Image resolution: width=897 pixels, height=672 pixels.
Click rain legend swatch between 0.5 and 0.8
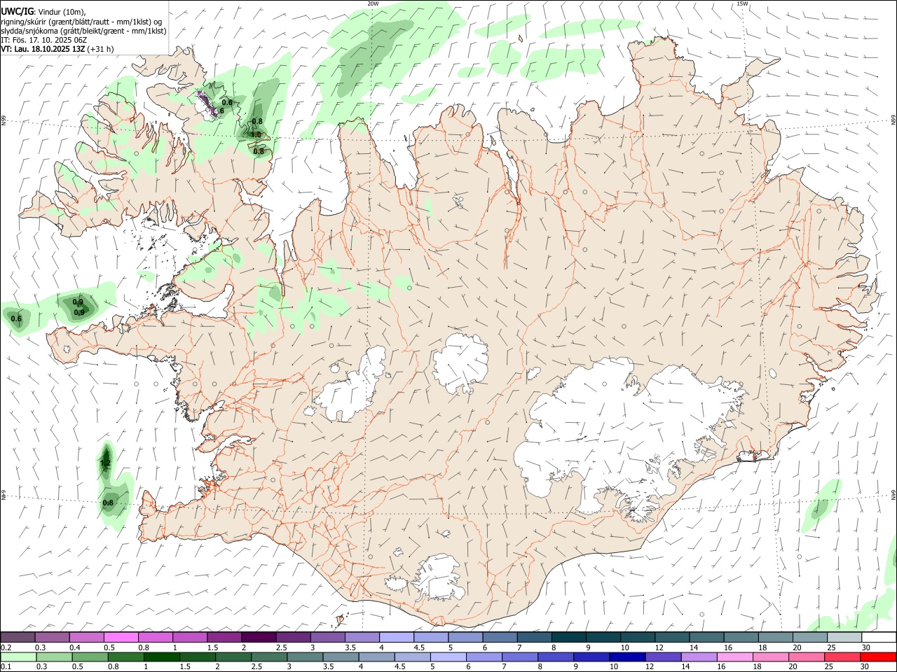pyautogui.click(x=92, y=657)
